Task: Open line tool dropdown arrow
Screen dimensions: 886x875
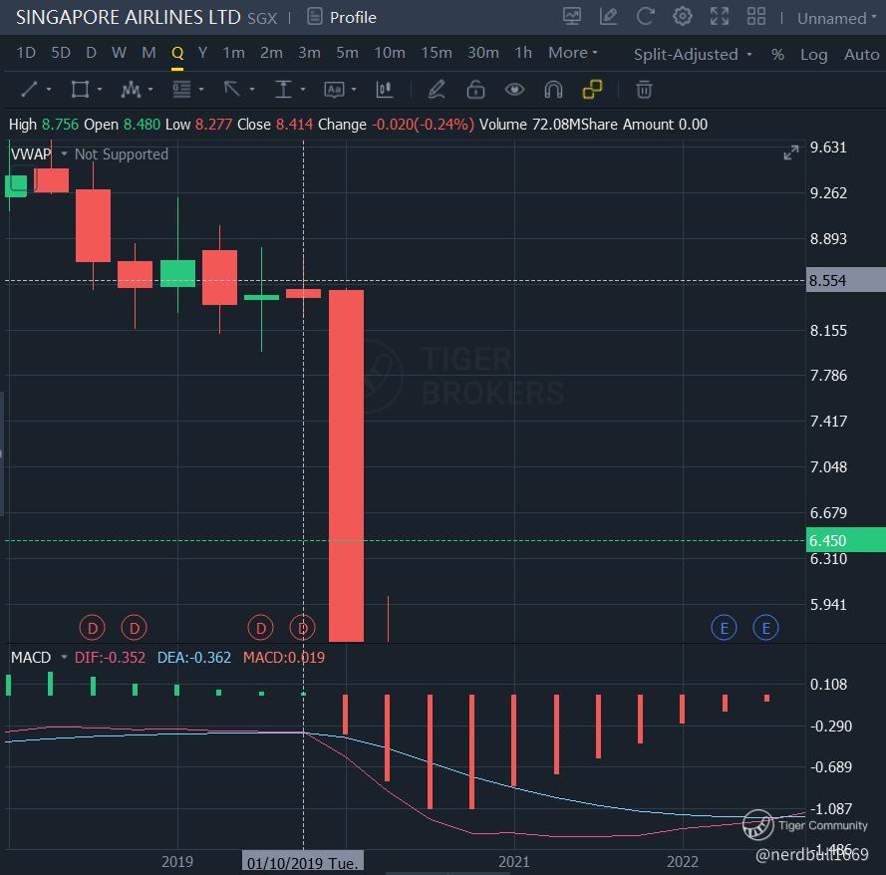Action: coord(49,90)
